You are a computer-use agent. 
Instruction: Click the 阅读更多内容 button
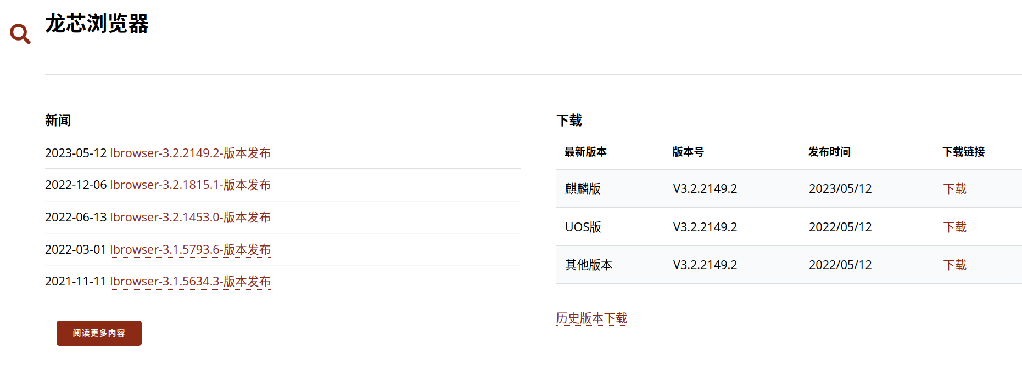click(x=99, y=333)
